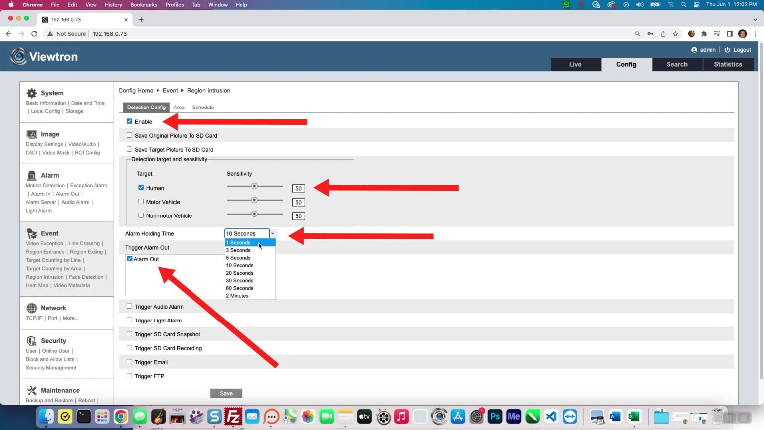Open the Alarm Holding Time dropdown arrow

(x=272, y=233)
